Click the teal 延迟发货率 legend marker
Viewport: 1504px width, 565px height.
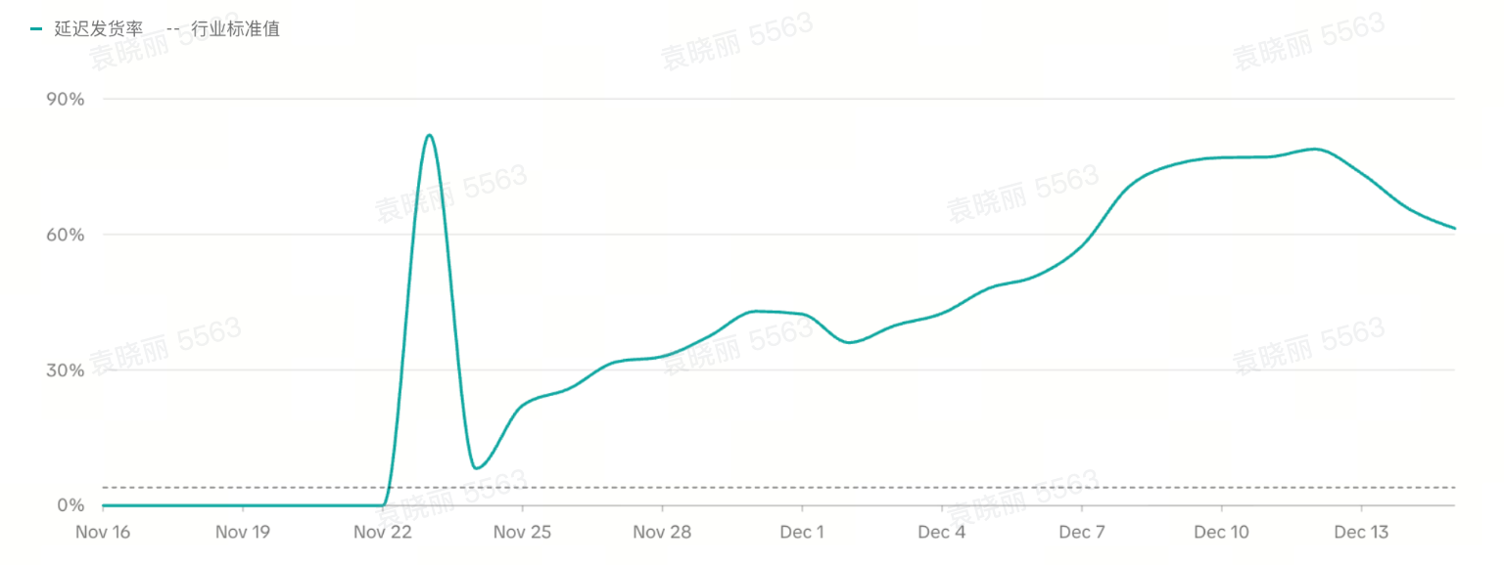[x=36, y=29]
